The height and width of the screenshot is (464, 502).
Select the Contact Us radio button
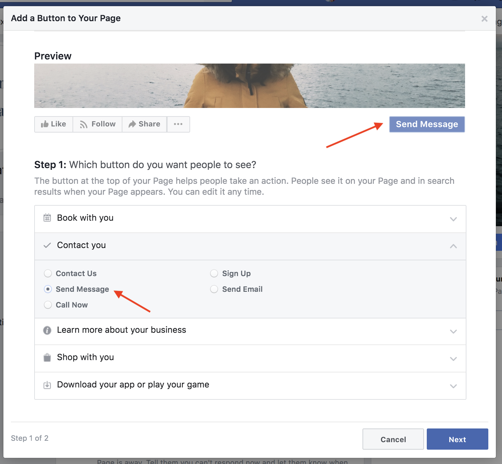(48, 273)
